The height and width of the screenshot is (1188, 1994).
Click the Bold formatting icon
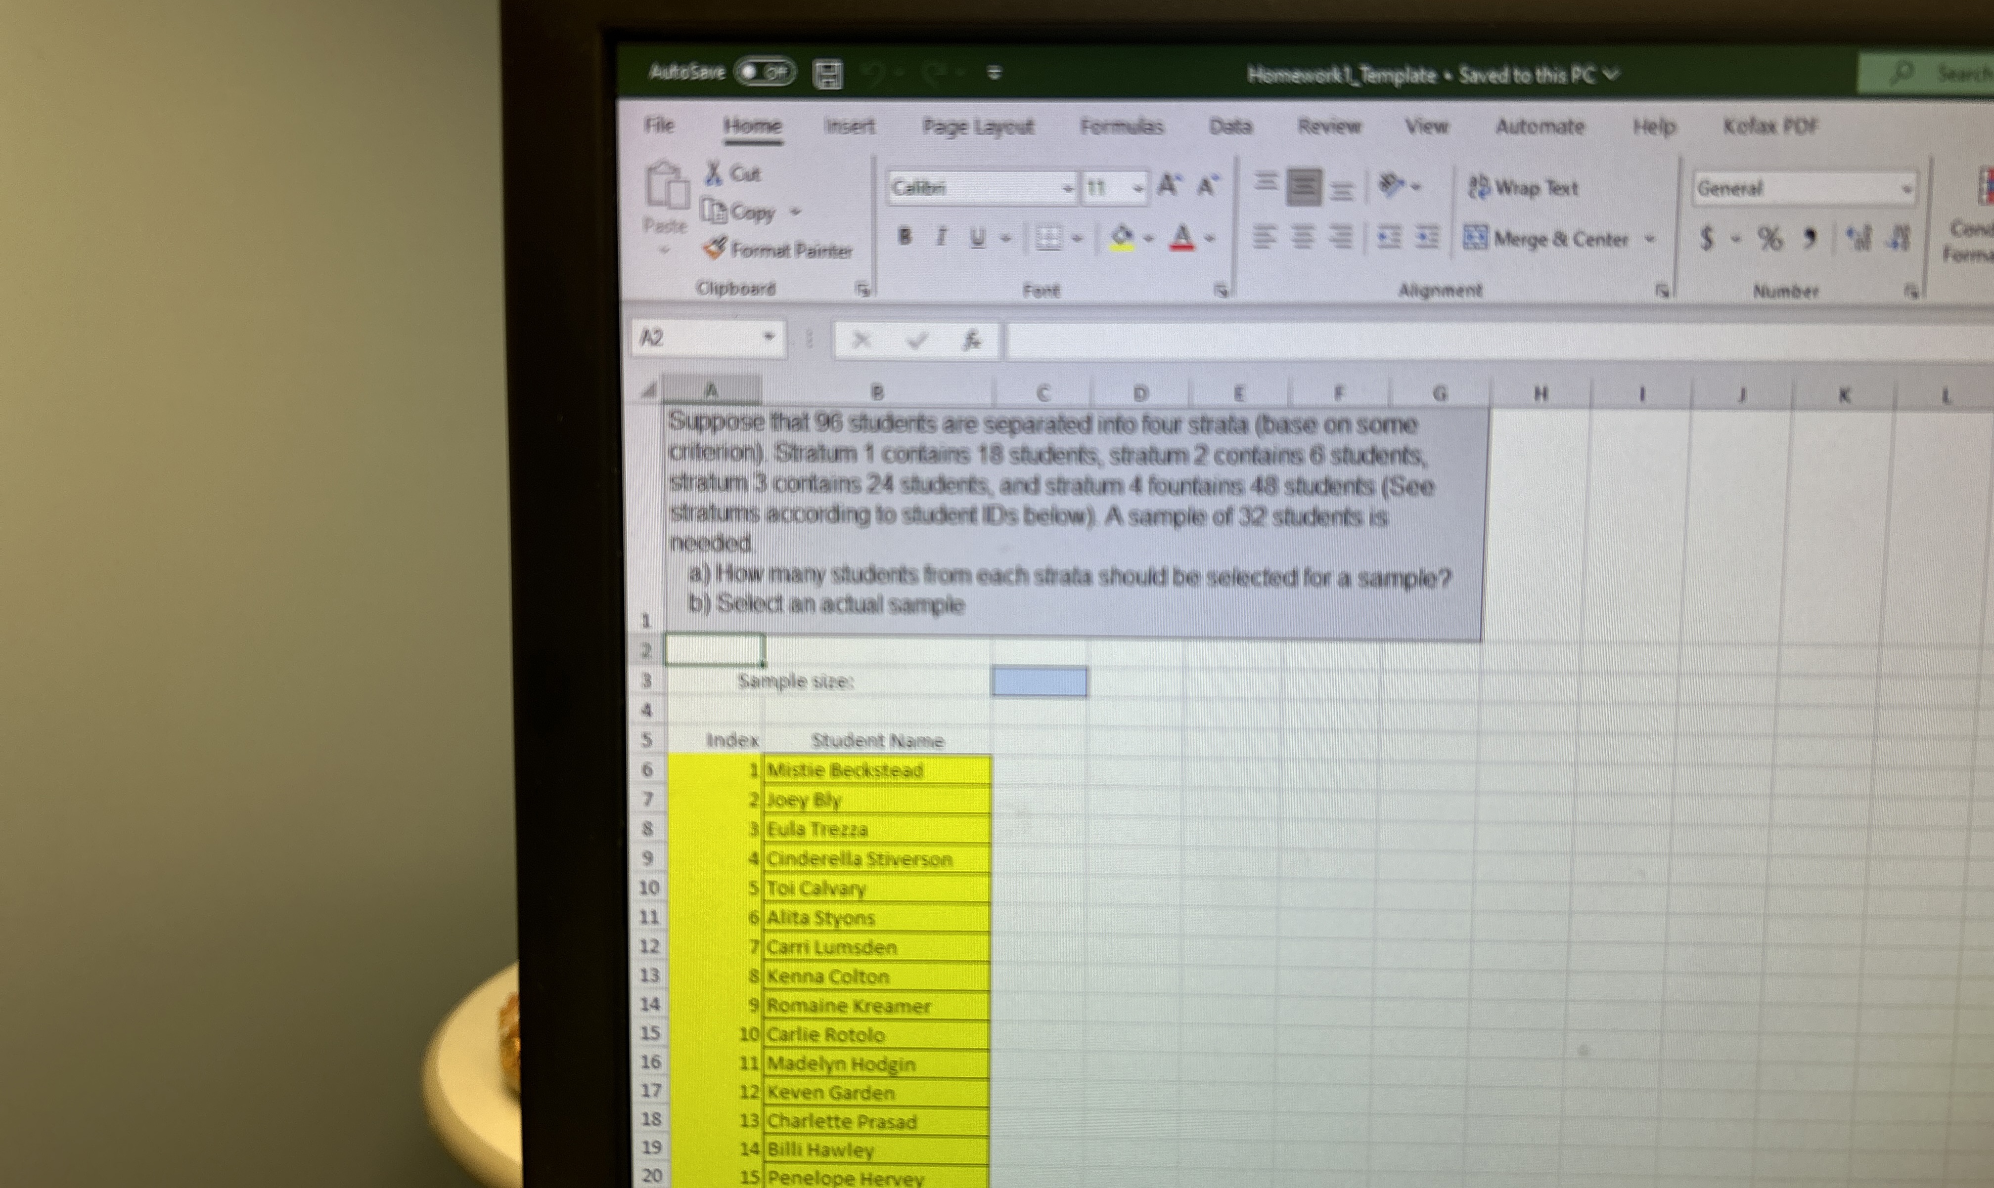pyautogui.click(x=905, y=236)
